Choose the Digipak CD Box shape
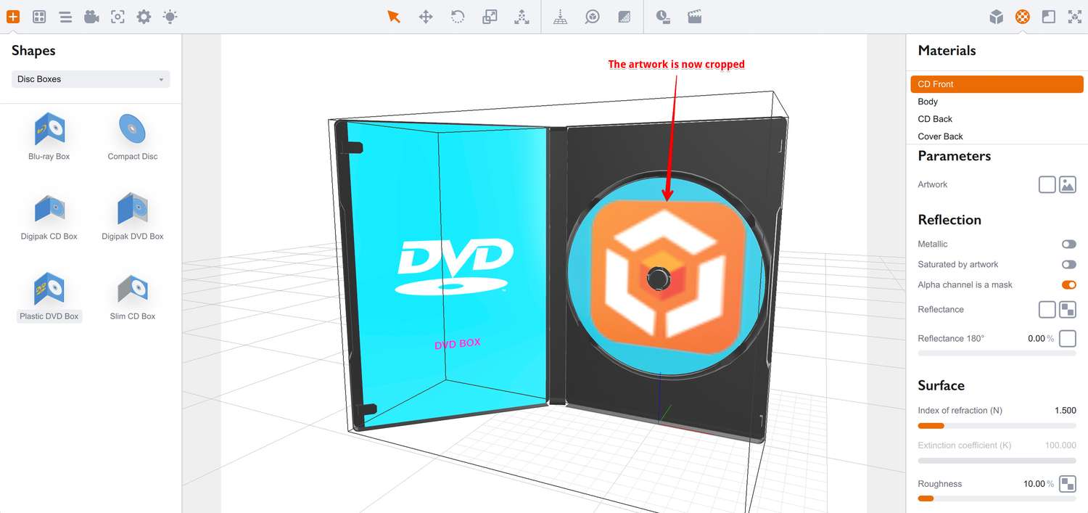This screenshot has height=513, width=1088. pyautogui.click(x=49, y=217)
